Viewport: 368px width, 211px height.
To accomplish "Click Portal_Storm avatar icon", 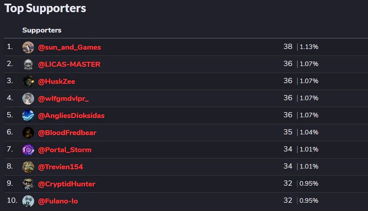I will 28,150.
